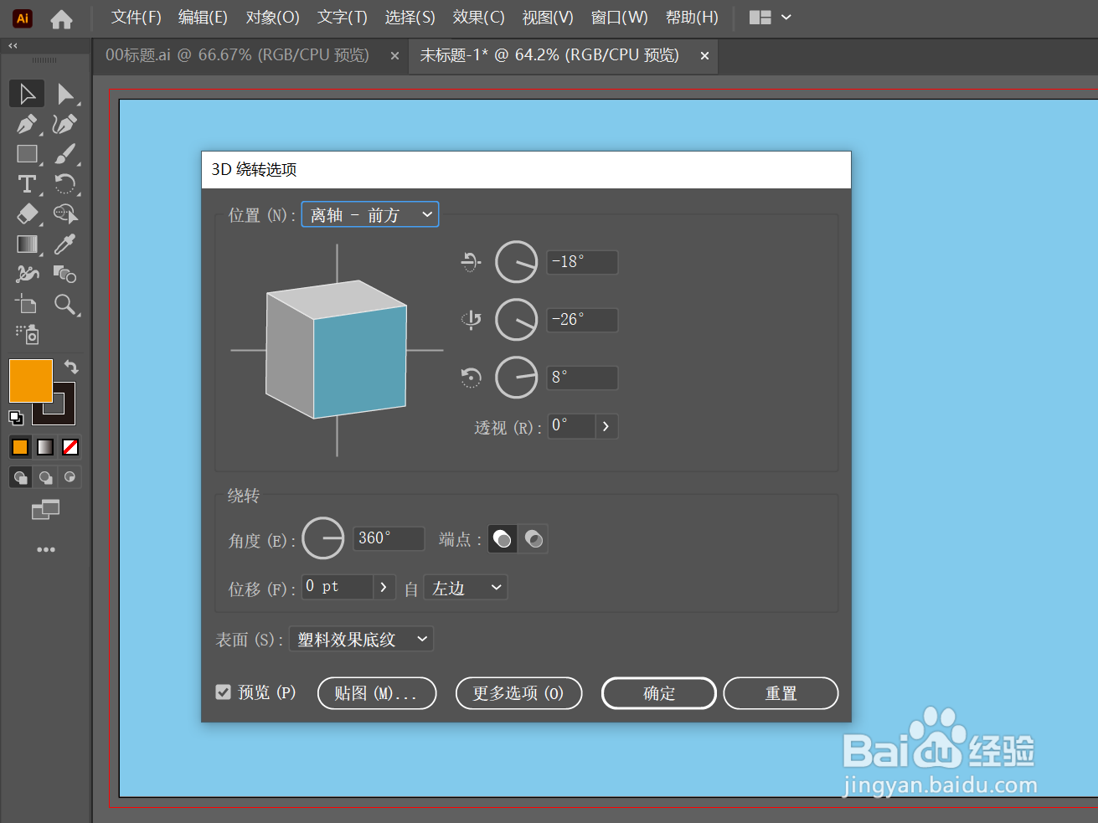Enable Draw Behind mode

point(45,477)
